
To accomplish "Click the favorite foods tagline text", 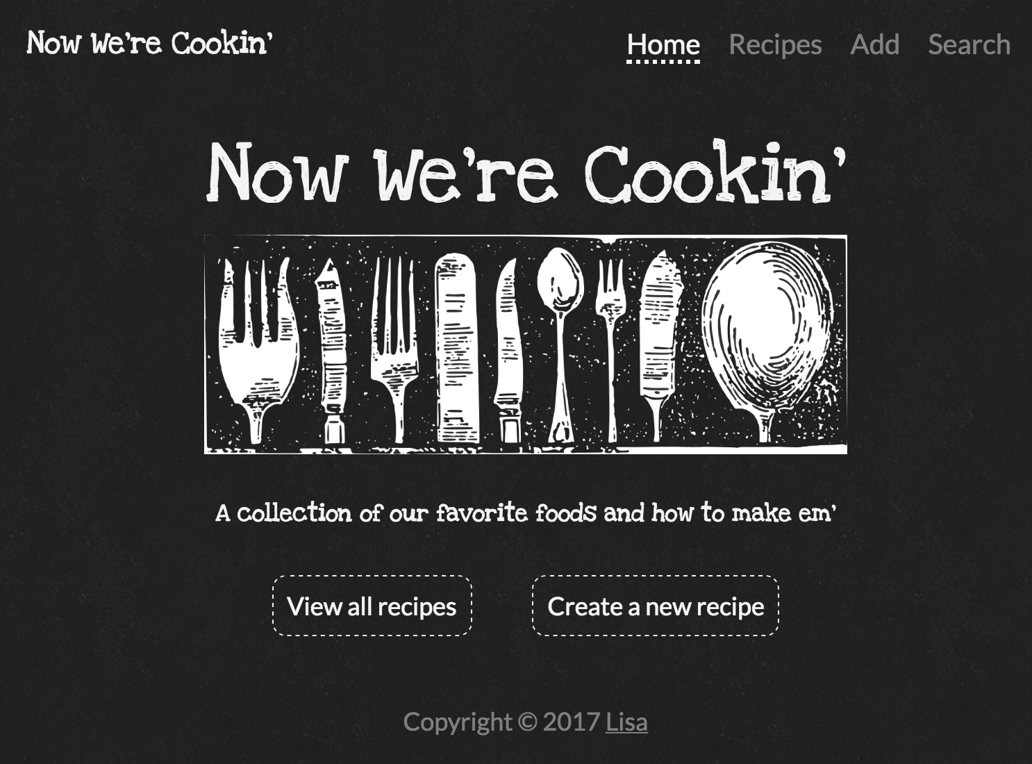I will pos(526,513).
